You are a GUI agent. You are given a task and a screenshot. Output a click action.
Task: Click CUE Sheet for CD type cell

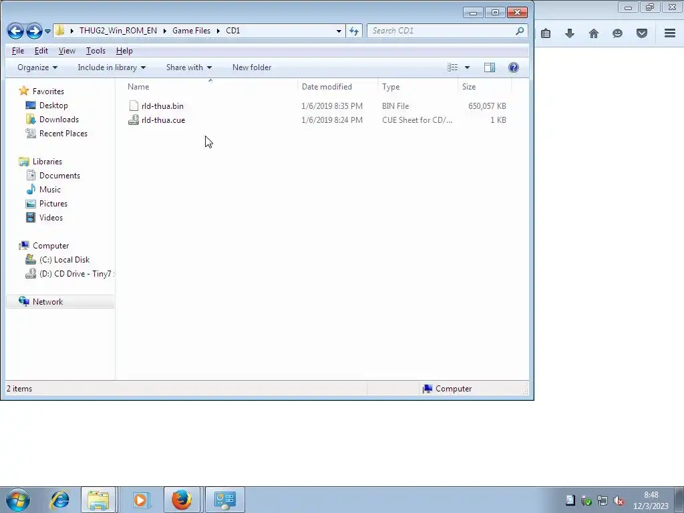(417, 120)
